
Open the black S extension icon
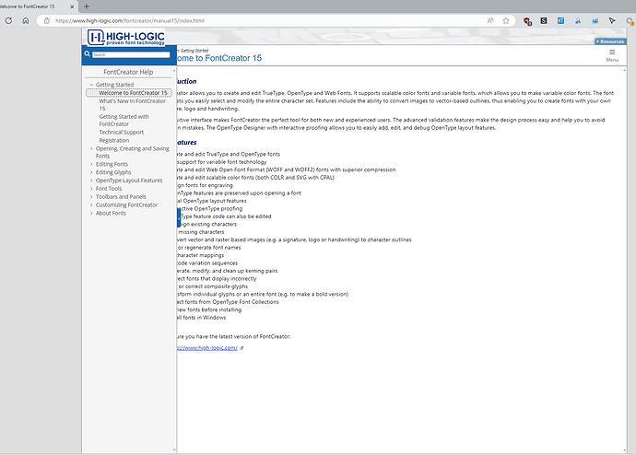tap(544, 20)
